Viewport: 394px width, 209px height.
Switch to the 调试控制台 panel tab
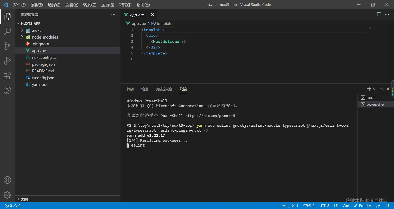[164, 89]
